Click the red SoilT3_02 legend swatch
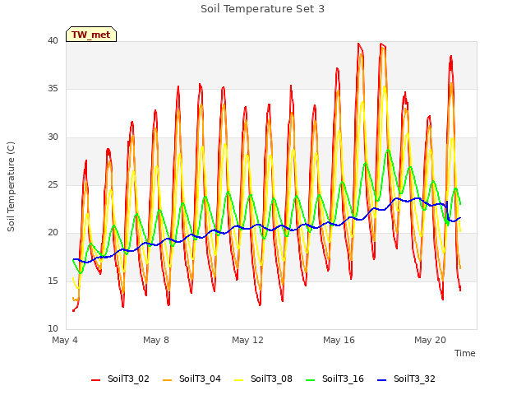 coord(95,380)
